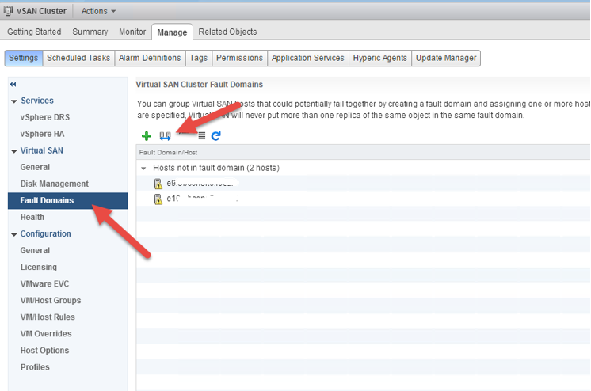Select the Settings sub-tab
This screenshot has height=391, width=591.
[x=23, y=58]
